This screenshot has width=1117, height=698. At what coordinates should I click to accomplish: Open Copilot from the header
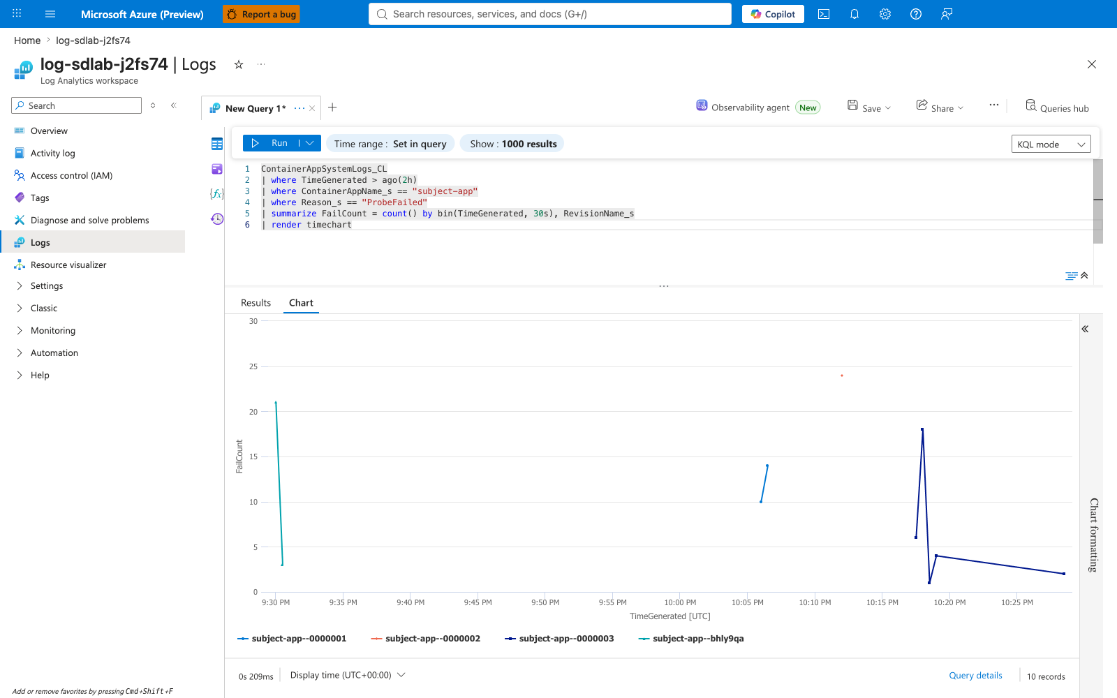[773, 14]
